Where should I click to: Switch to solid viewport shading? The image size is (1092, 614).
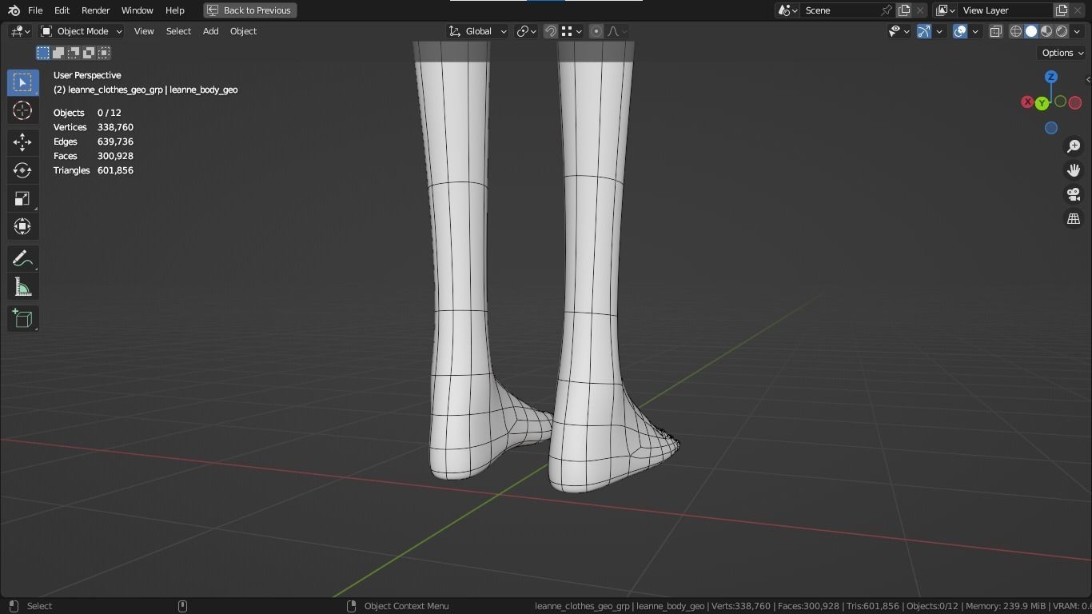click(x=1031, y=31)
